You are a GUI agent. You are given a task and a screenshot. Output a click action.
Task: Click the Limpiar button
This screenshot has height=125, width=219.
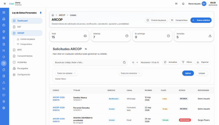(202, 73)
